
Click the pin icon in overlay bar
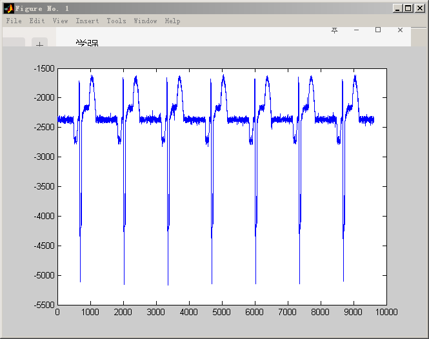[x=334, y=30]
